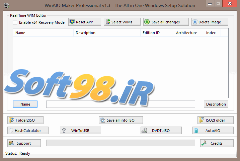Start the AutoAIO feature

(x=213, y=131)
